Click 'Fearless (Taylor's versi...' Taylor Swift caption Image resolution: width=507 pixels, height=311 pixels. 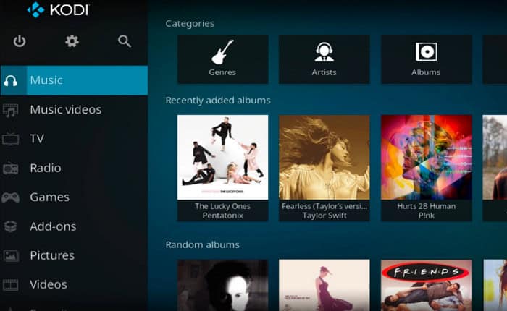pyautogui.click(x=324, y=211)
